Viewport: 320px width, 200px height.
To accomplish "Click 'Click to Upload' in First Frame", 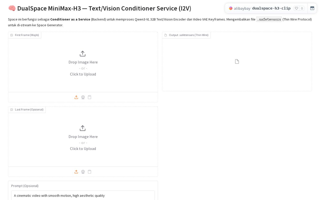I will point(83,74).
